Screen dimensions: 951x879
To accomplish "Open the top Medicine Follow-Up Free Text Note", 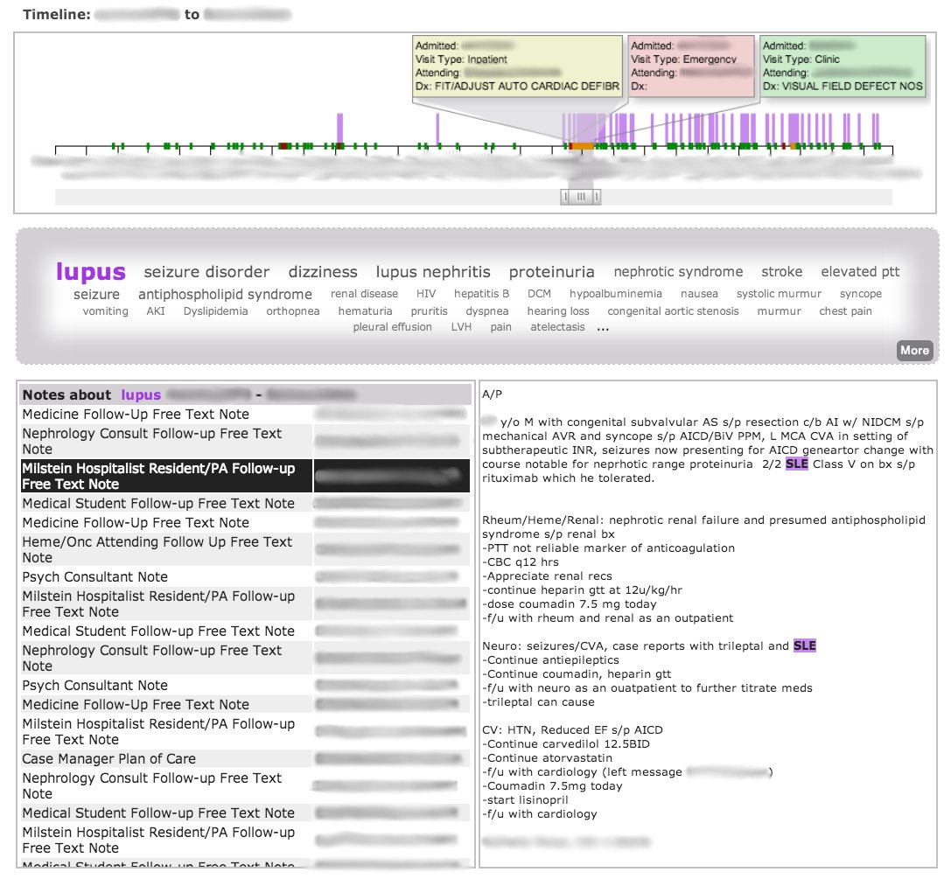I will point(136,415).
